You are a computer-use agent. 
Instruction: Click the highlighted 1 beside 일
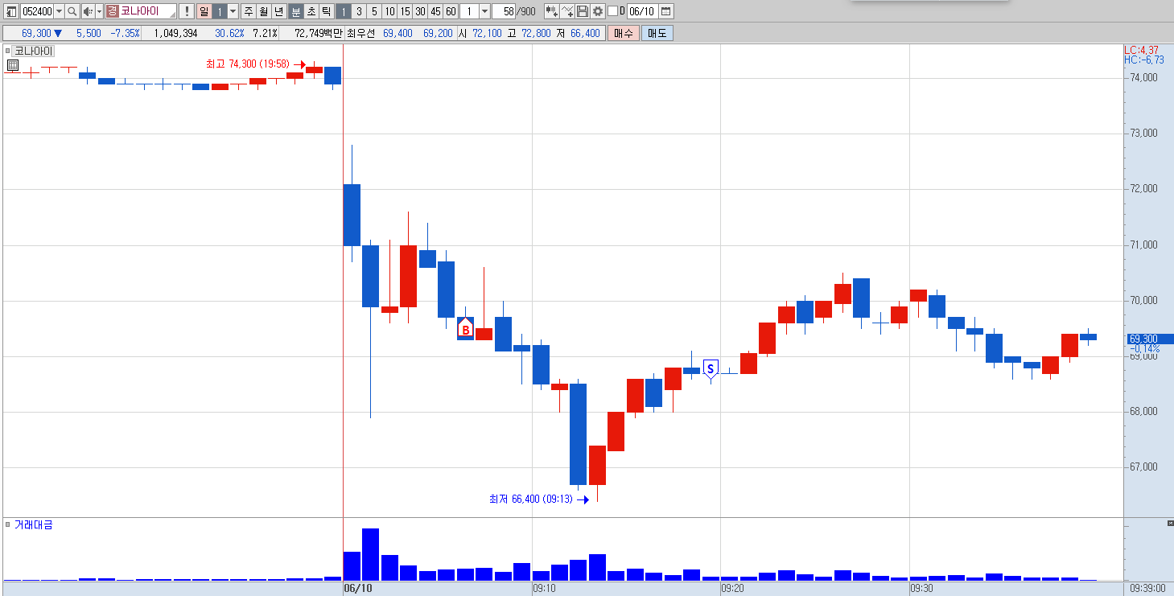coord(220,11)
